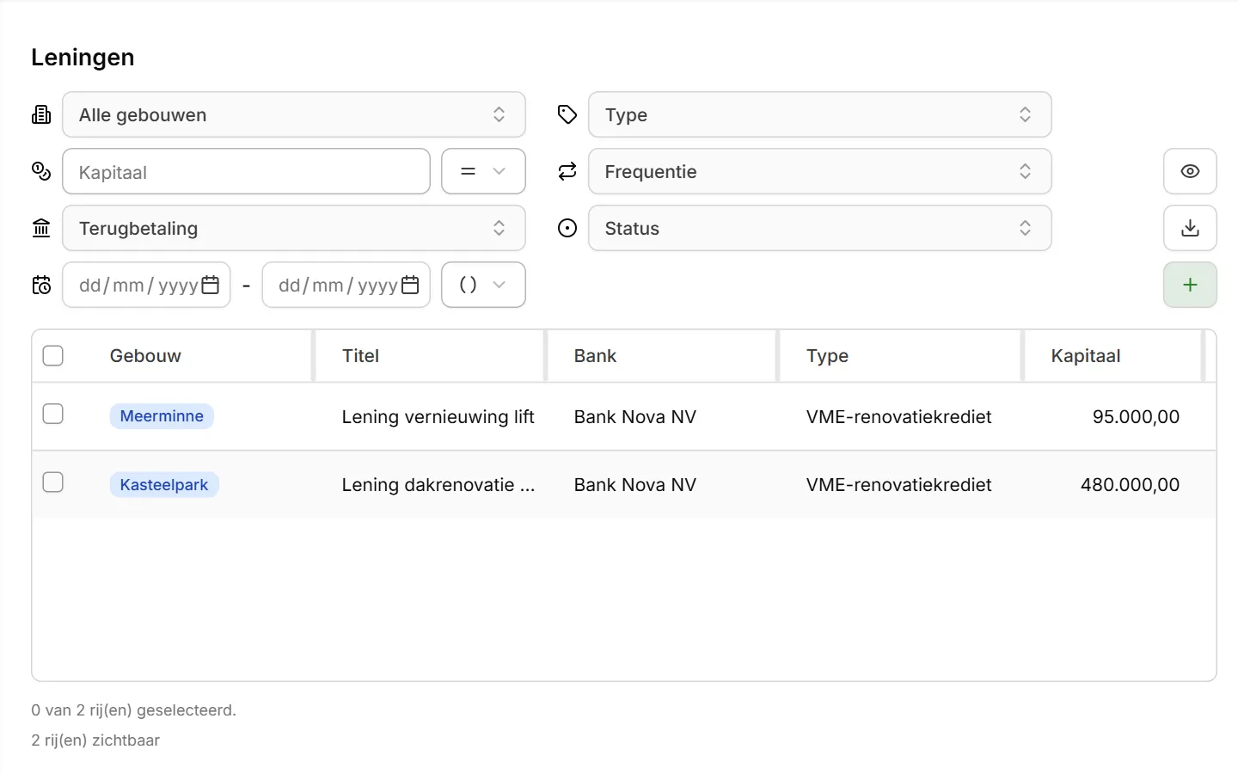Open the Status filter dropdown
The width and height of the screenshot is (1238, 774).
click(x=820, y=228)
